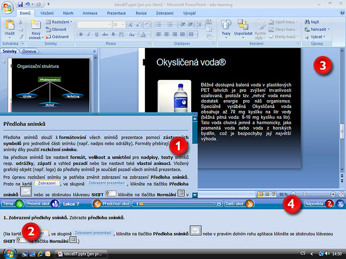Click the Office button logo

pyautogui.click(x=7, y=7)
